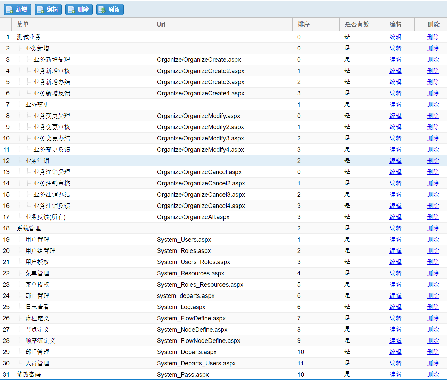Click the 刷新 (refresh) toolbar button
The height and width of the screenshot is (380, 447).
110,10
